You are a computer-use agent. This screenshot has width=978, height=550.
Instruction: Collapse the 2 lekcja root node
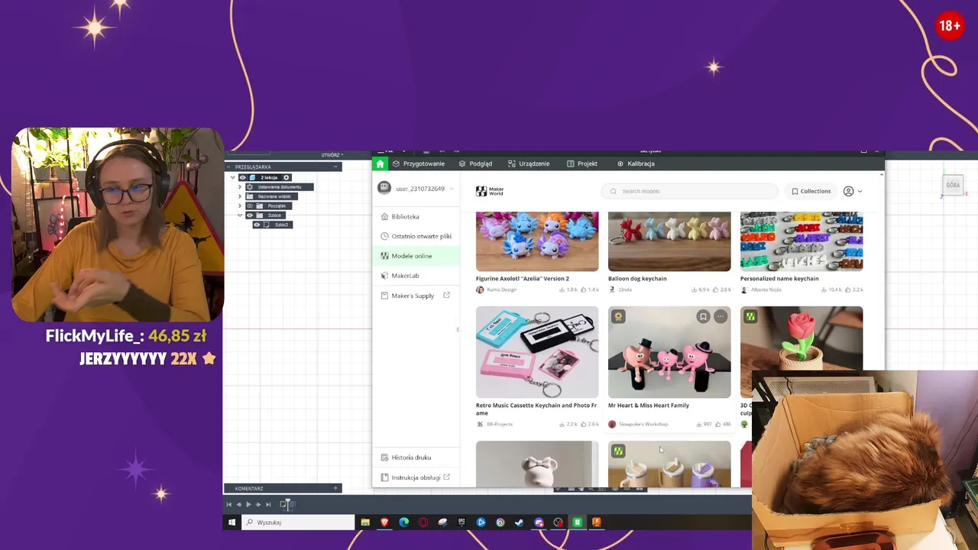click(233, 177)
